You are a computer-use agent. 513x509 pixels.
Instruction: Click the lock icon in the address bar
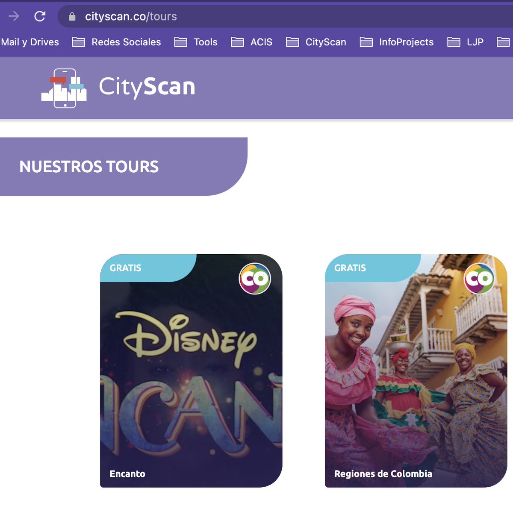[x=72, y=16]
